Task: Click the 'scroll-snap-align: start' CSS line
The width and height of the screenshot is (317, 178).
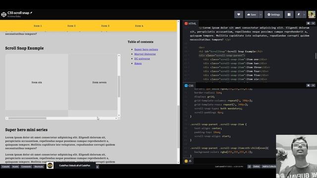Action: 212,136
